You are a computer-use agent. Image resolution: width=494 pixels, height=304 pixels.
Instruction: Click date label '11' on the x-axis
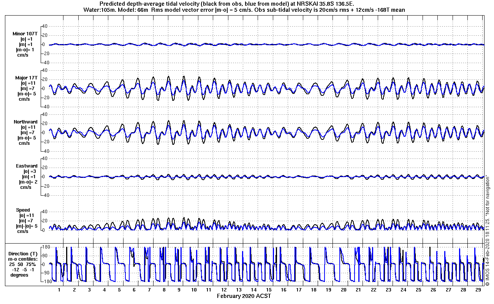coord(209,290)
